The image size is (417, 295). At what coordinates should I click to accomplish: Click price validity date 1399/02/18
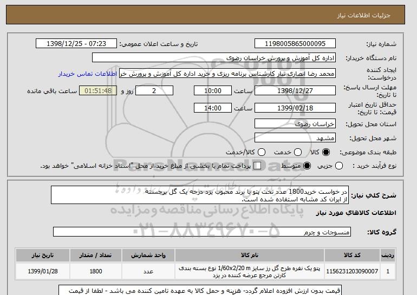(x=295, y=108)
